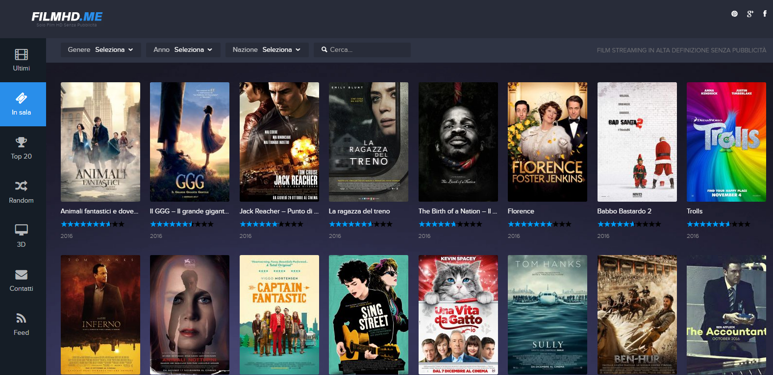The width and height of the screenshot is (773, 375).
Task: Click the 'The Birth of a Nation' title
Action: [458, 211]
